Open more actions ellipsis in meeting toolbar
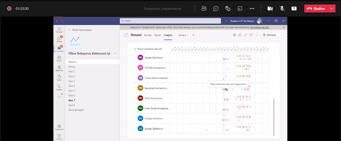The height and width of the screenshot is (141, 341). tap(252, 9)
